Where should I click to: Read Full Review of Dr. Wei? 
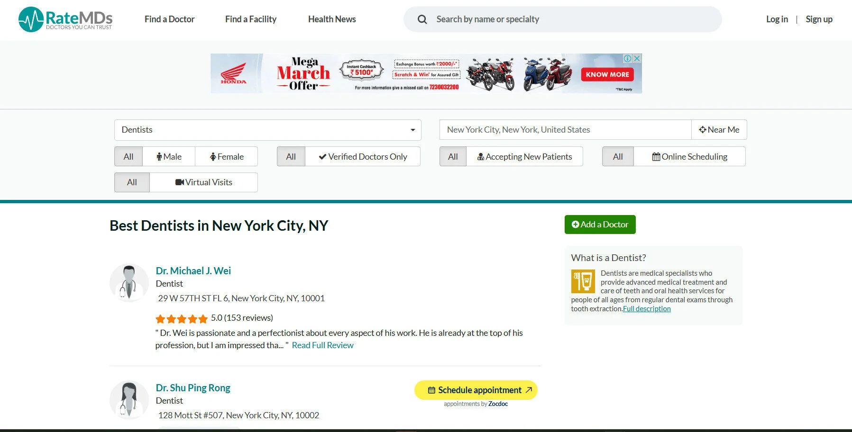coord(323,345)
